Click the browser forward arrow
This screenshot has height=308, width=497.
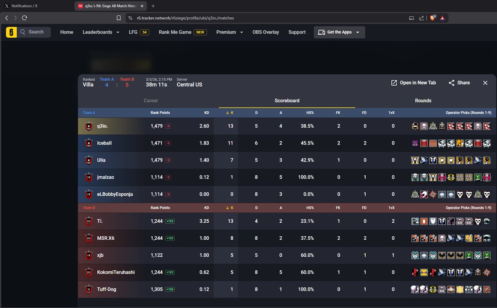click(x=15, y=18)
